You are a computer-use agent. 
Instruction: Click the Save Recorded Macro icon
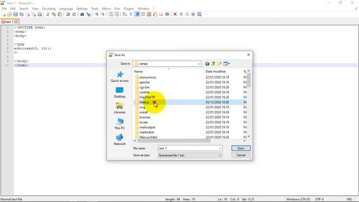tap(200, 14)
